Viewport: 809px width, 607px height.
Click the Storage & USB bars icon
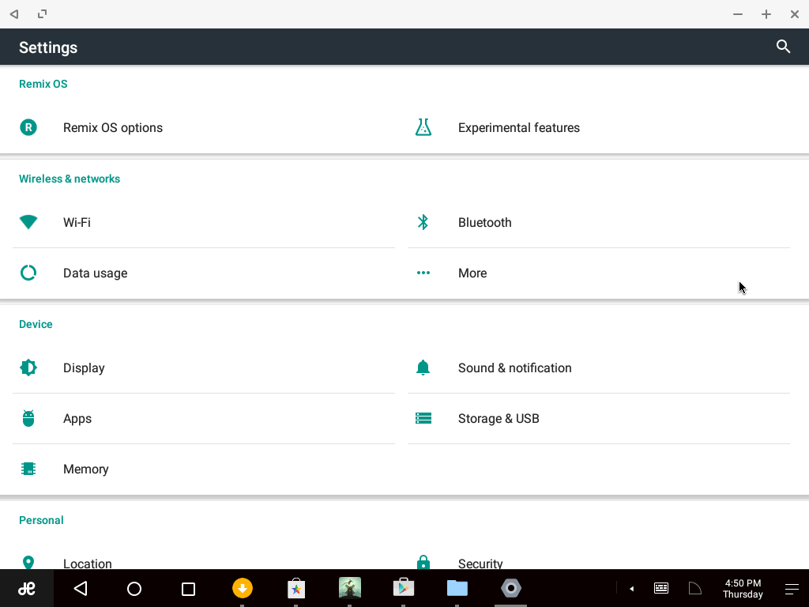(423, 418)
